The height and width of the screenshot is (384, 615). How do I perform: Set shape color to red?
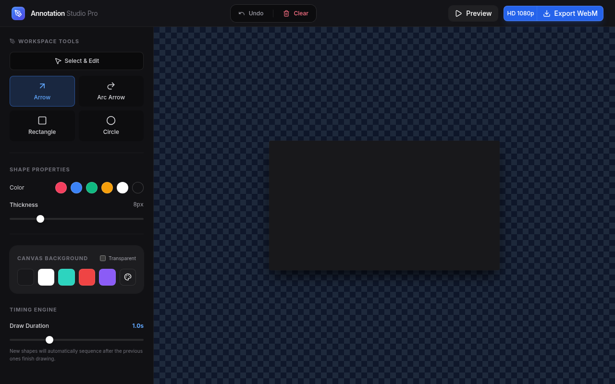[61, 188]
